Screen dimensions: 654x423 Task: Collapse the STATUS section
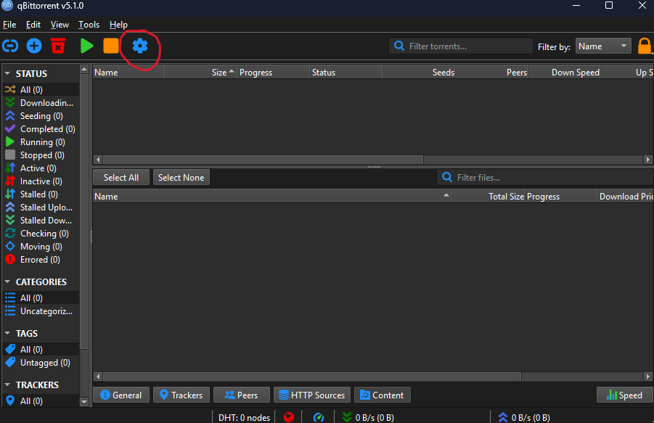pyautogui.click(x=7, y=73)
